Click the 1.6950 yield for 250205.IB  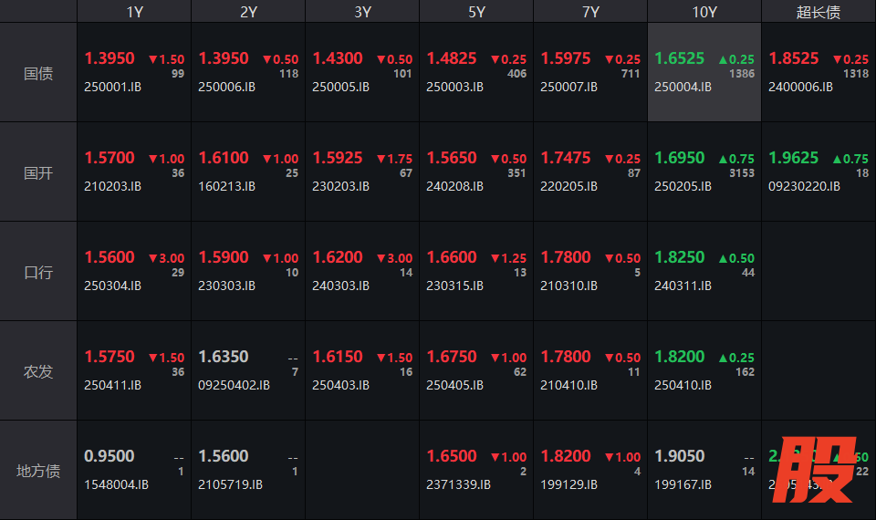point(680,158)
